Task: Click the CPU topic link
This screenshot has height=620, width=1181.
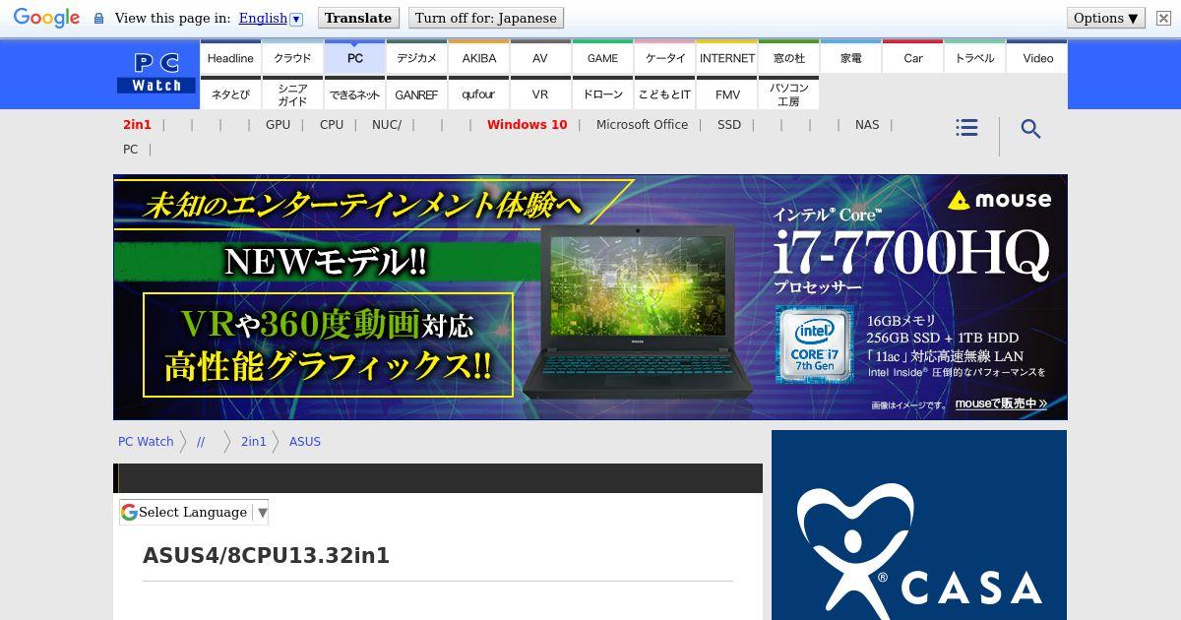Action: pos(332,125)
